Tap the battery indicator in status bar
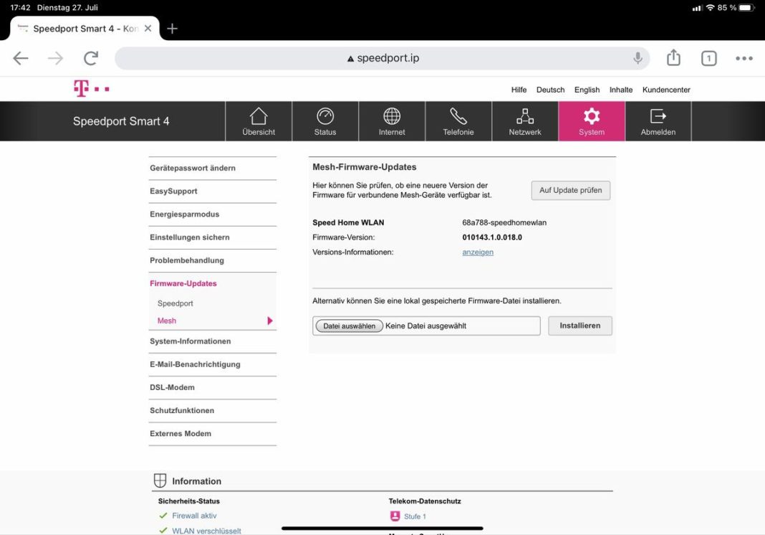The height and width of the screenshot is (535, 765). coord(747,7)
